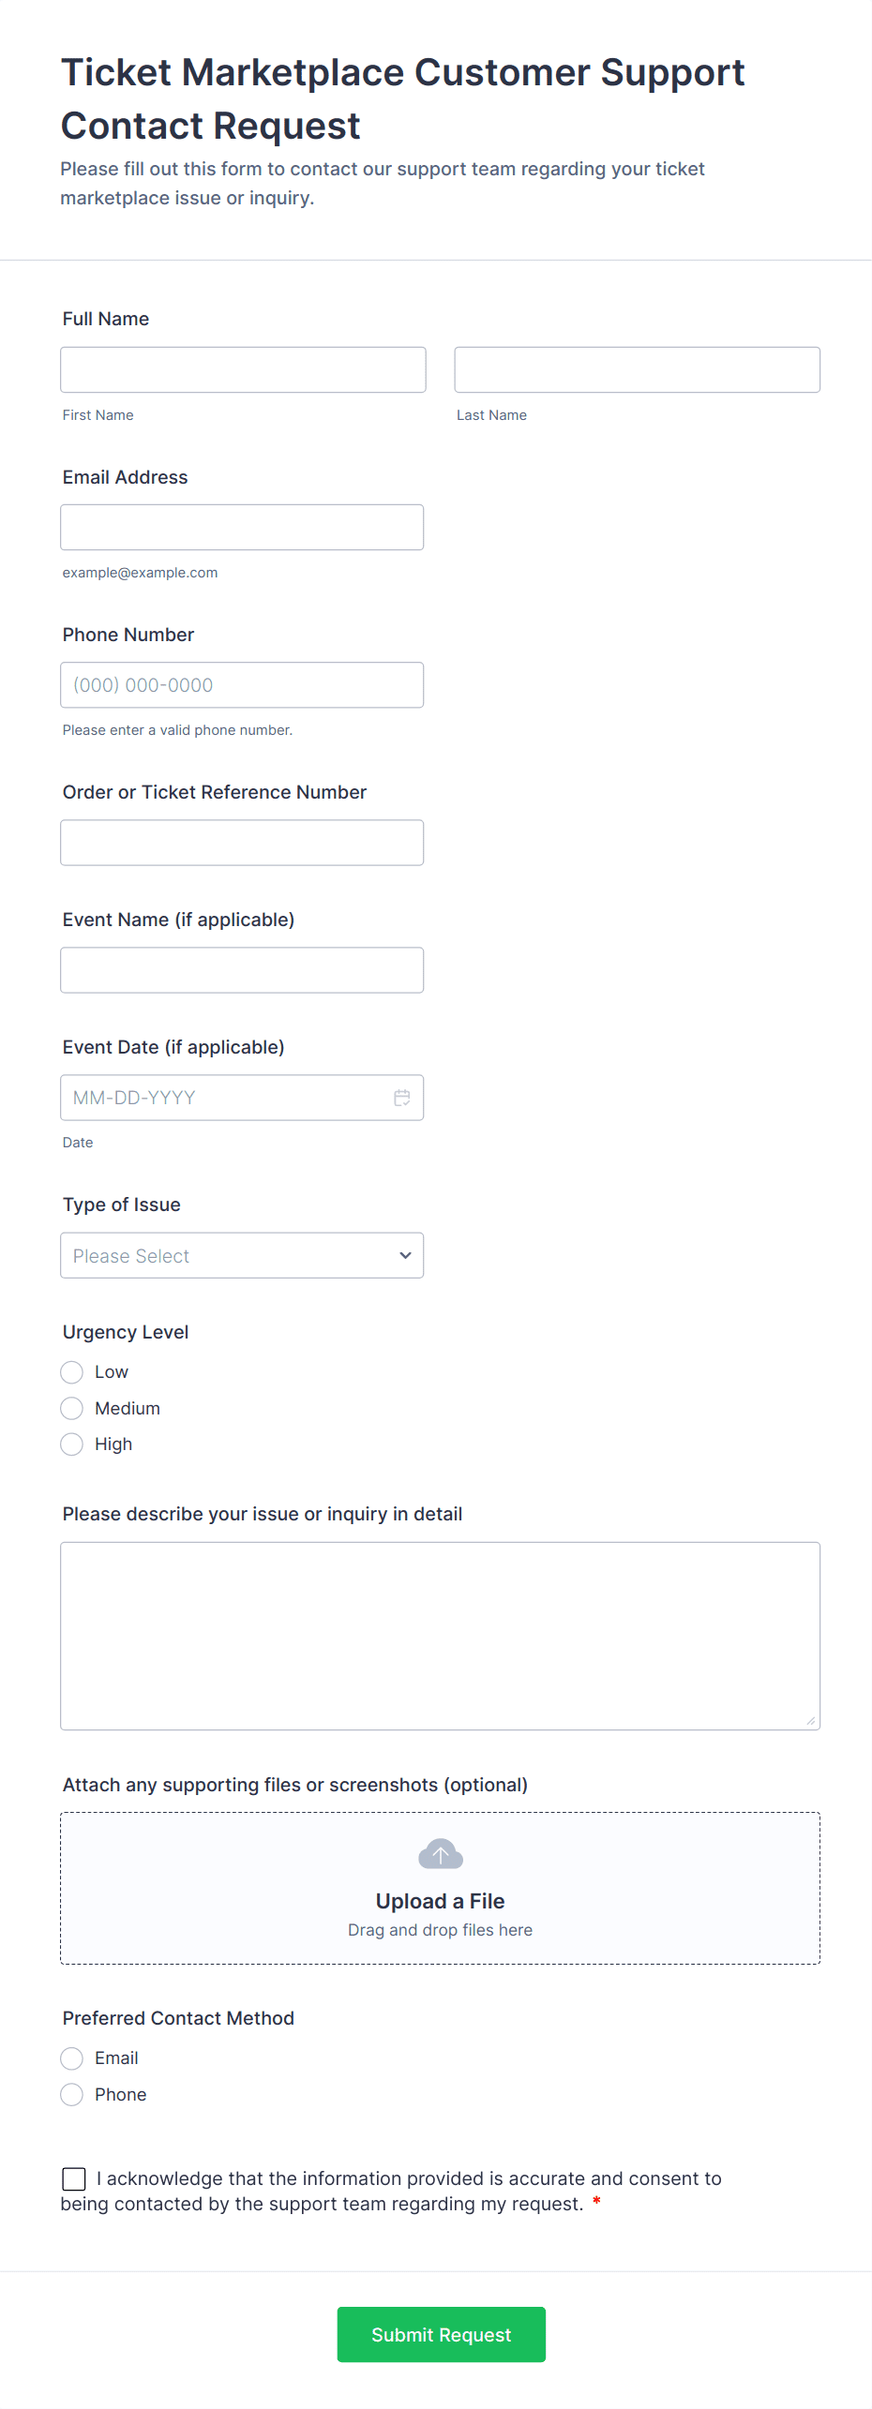
Task: Select Low urgency level
Action: 72,1372
